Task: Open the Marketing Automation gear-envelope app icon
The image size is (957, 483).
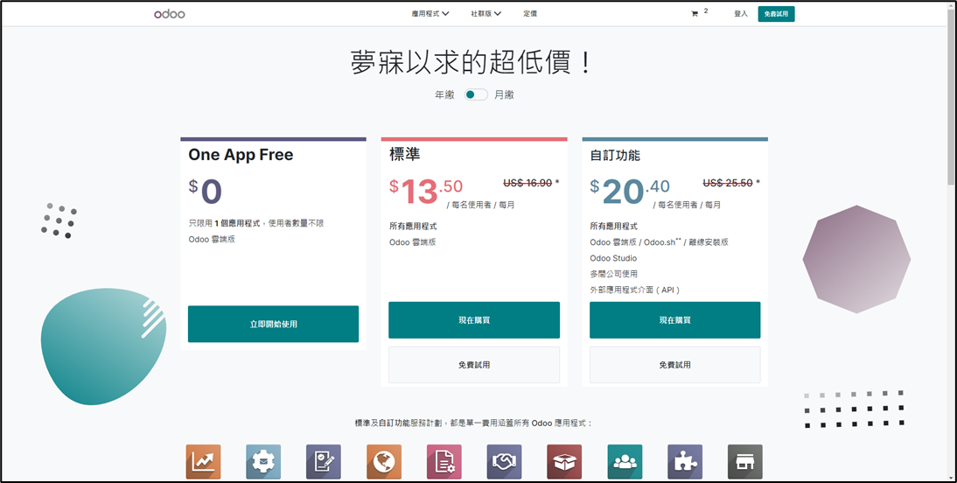Action: (x=263, y=462)
